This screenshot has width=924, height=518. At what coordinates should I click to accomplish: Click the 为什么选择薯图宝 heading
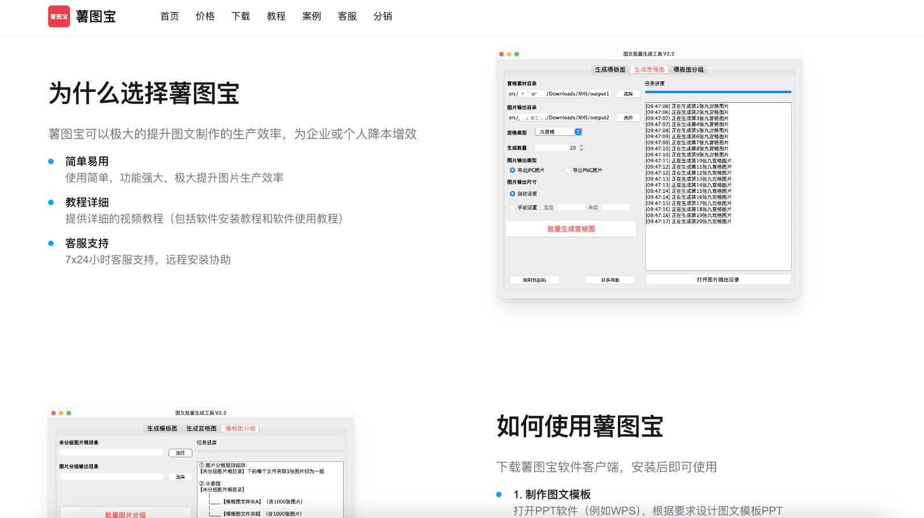(x=144, y=93)
